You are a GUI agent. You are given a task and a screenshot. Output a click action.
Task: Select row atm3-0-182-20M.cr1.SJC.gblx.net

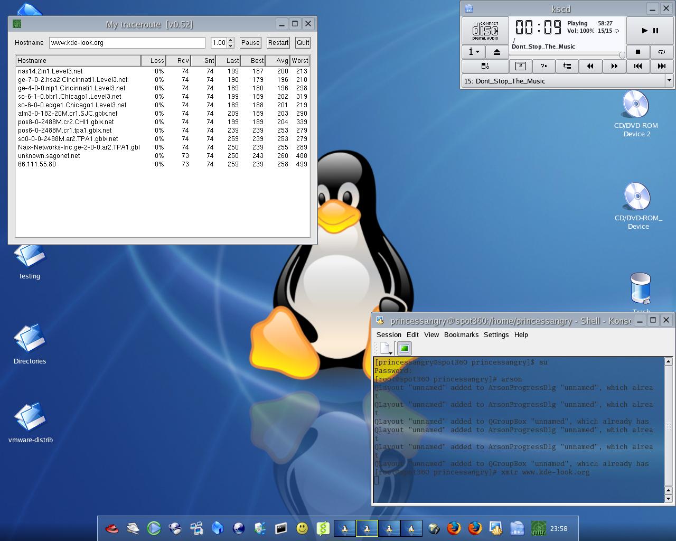(163, 114)
